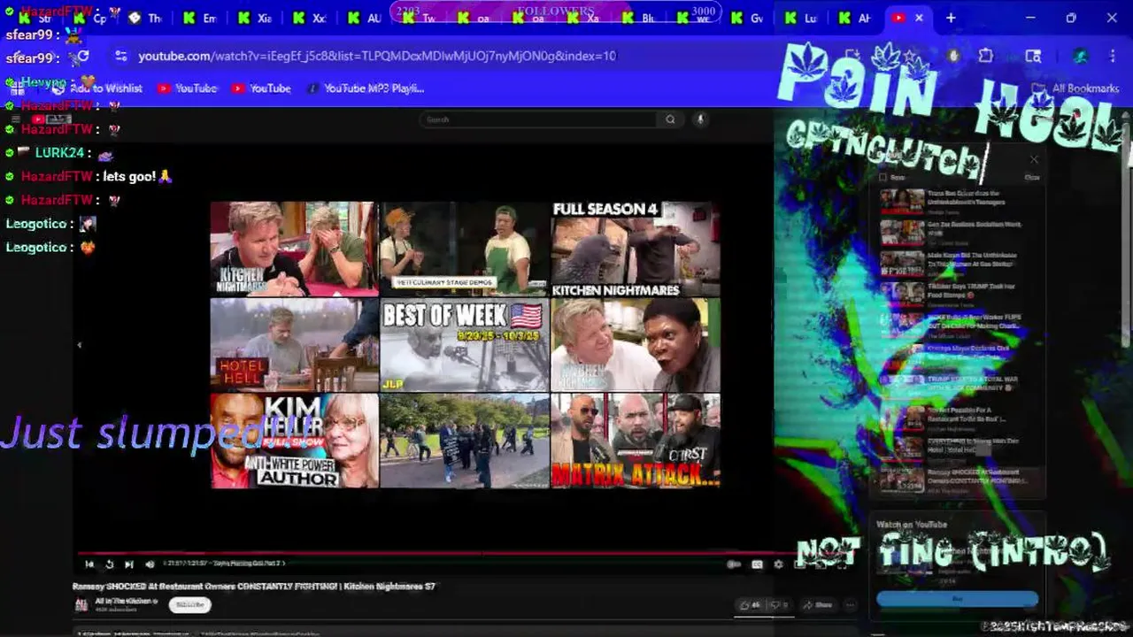The image size is (1133, 637).
Task: Open the Hotel Hell suggested video
Action: pos(294,344)
